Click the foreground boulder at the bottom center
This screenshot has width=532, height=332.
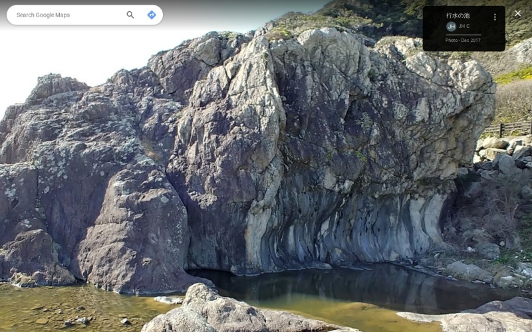click(213, 311)
